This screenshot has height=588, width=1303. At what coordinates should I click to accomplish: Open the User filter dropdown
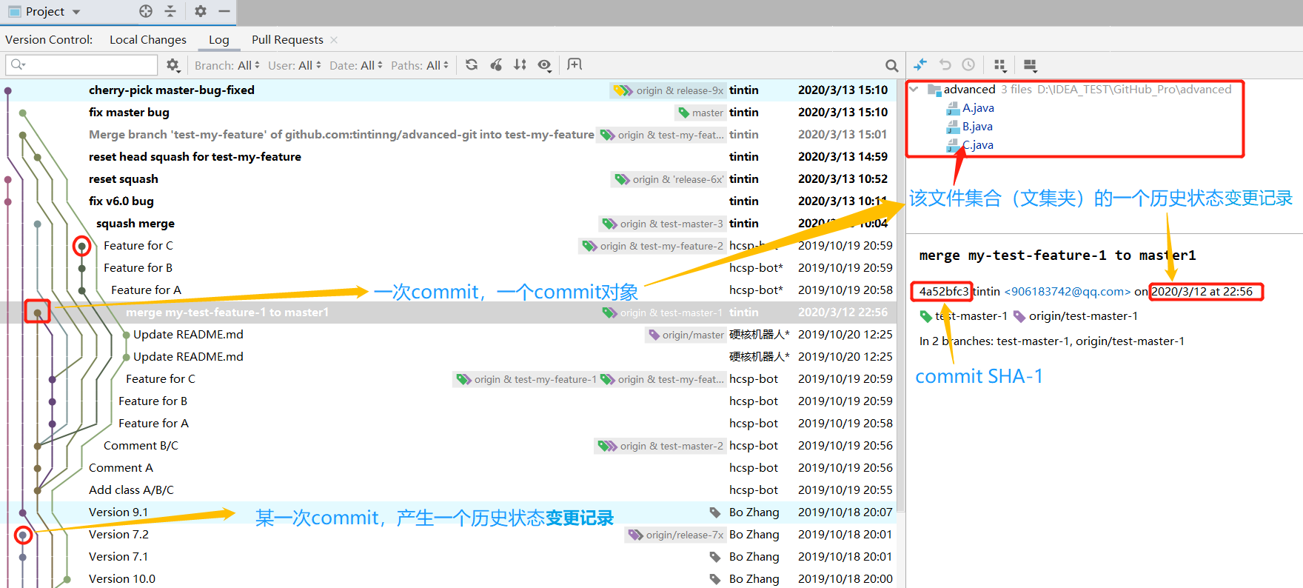[x=294, y=65]
